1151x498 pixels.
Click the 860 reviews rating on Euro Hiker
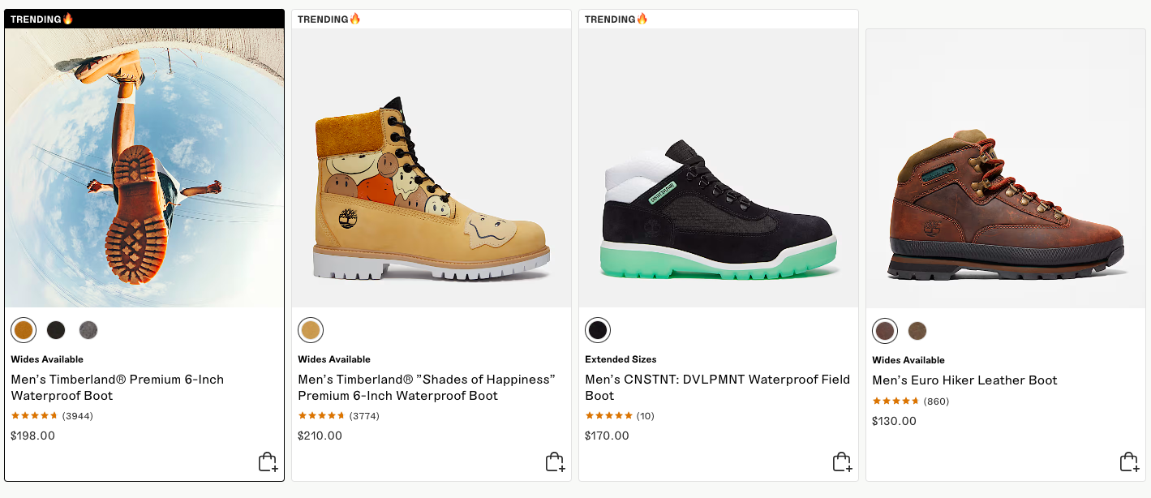(x=910, y=401)
